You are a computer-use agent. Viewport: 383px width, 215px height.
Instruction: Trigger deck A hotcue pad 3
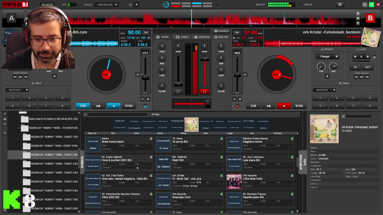pos(46,98)
